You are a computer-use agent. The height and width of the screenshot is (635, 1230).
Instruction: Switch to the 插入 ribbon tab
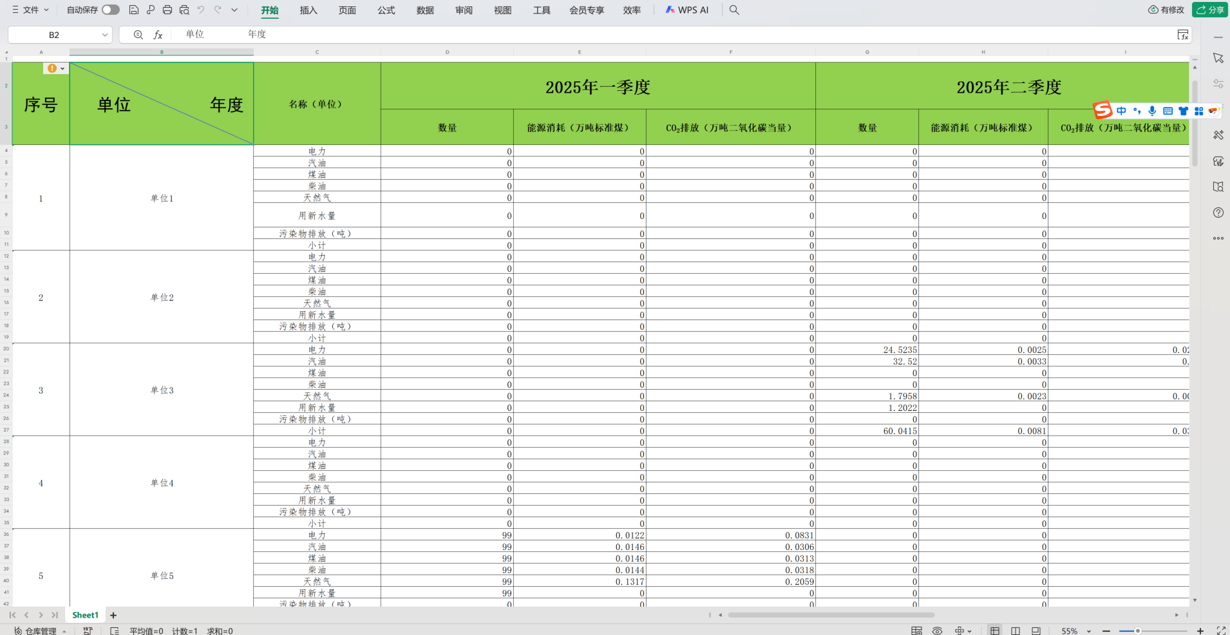[x=308, y=10]
